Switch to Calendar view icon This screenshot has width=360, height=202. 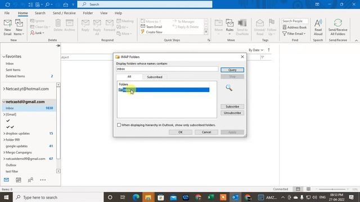[x=19, y=180]
